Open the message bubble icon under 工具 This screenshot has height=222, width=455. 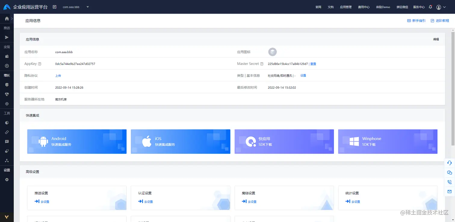coord(7,141)
